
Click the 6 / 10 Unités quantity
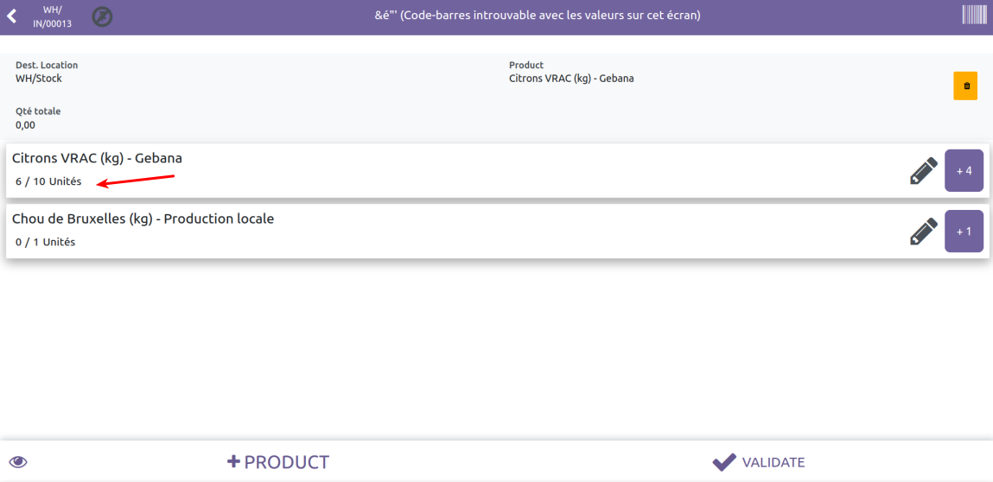(x=48, y=181)
